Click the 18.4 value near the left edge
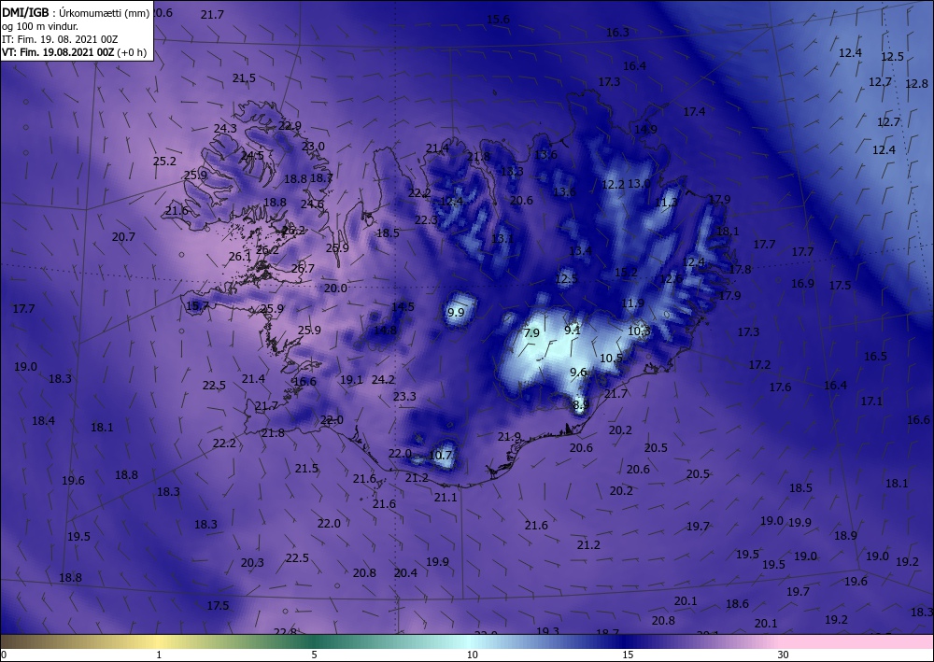The image size is (934, 662). [x=44, y=421]
